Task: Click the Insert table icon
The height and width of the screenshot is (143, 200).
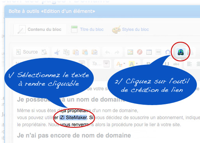Action: pos(149,52)
